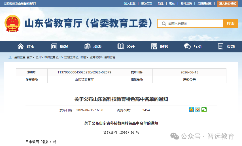This screenshot has height=146, width=242.
Task: Open the 专题 navigation menu item
Action: tap(231, 47)
